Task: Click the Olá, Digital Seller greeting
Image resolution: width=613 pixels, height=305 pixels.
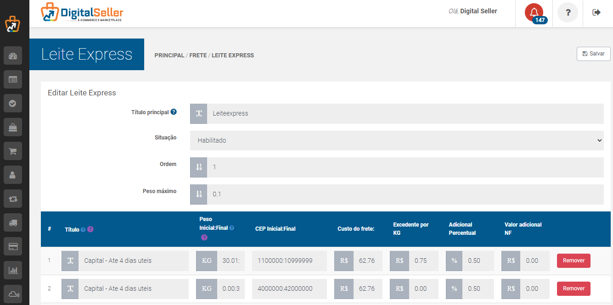Action: point(473,11)
